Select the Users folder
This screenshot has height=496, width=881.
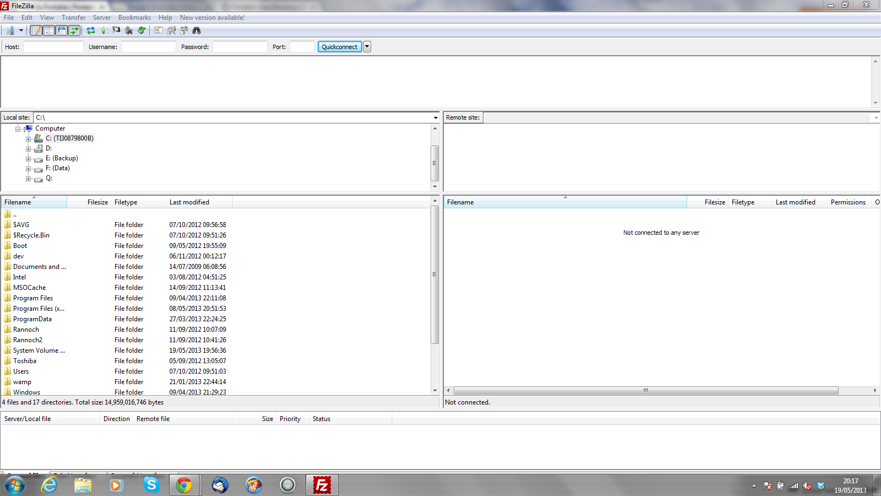[x=21, y=371]
